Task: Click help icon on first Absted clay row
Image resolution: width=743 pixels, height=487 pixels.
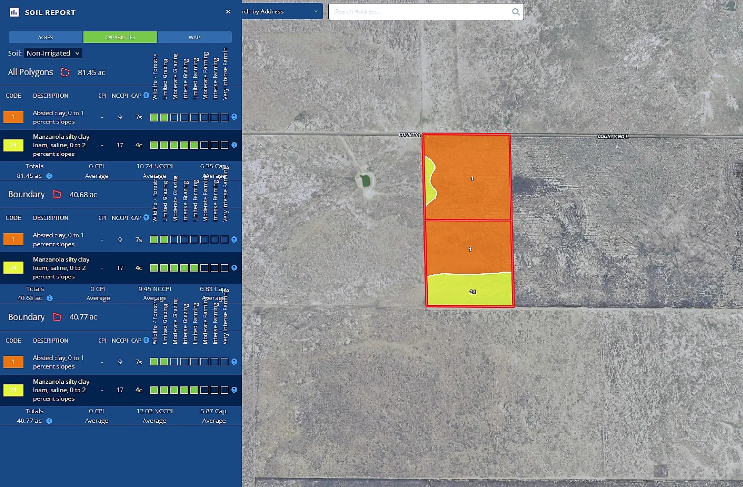Action: (x=234, y=117)
